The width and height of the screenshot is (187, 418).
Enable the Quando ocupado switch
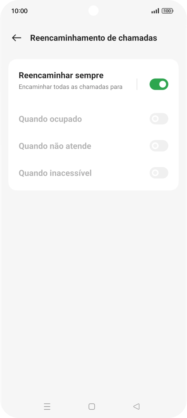pyautogui.click(x=159, y=119)
